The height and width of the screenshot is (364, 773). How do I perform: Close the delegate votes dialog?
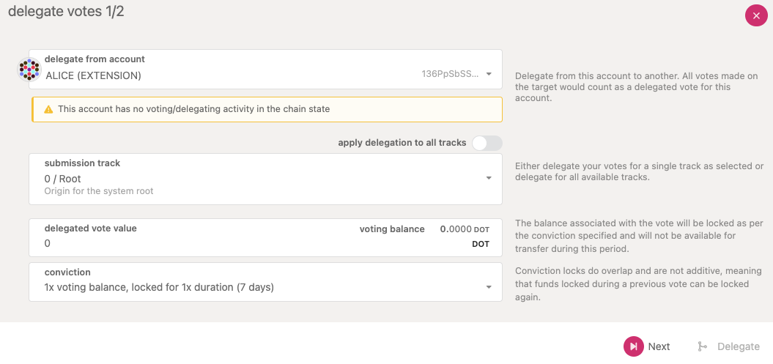(756, 15)
